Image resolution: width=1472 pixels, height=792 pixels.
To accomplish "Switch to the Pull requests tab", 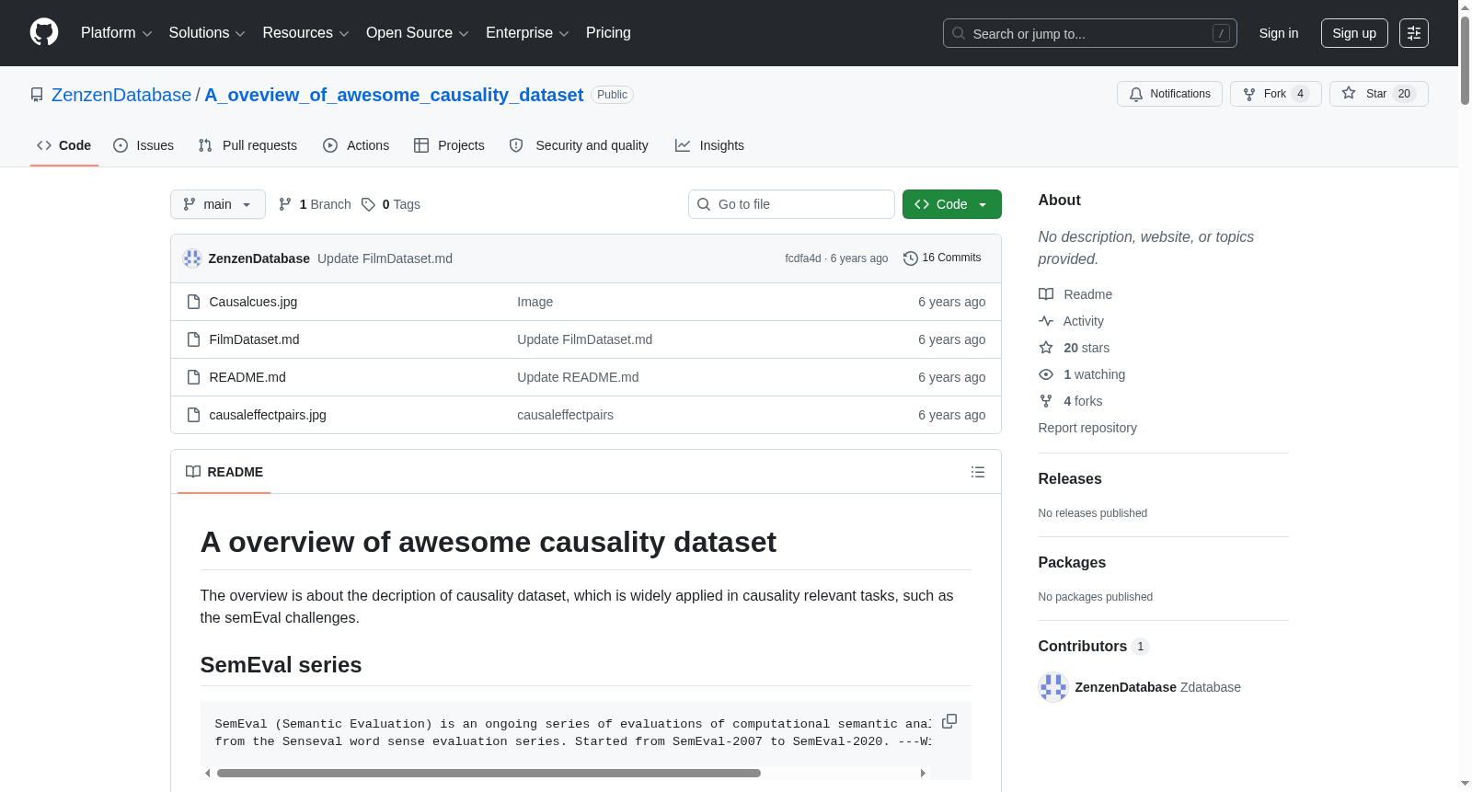I will 247,145.
